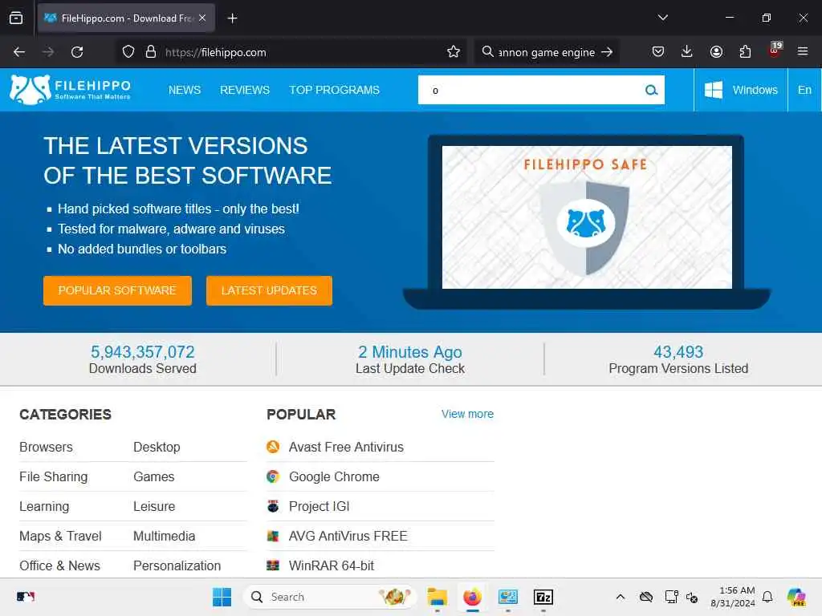Image resolution: width=822 pixels, height=616 pixels.
Task: Show hidden system tray icons
Action: pos(621,597)
